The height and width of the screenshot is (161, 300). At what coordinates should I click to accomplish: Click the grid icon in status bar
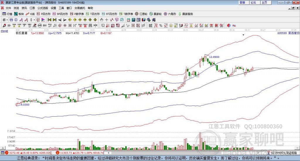pos(2,153)
